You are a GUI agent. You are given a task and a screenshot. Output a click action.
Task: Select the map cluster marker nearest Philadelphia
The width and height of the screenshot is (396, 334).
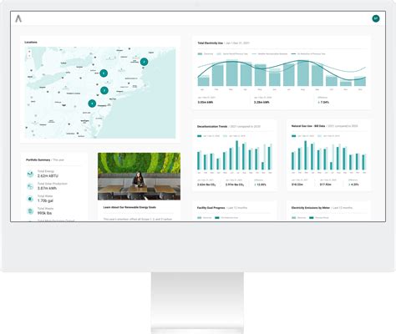pyautogui.click(x=92, y=104)
